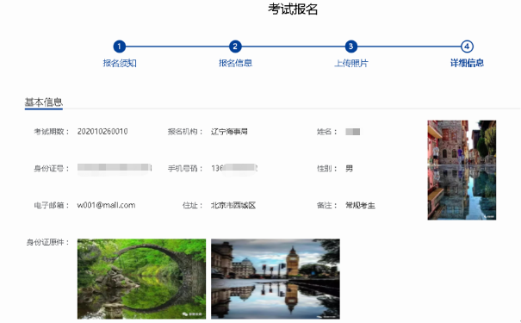
Task: Click the phone number starting with 136
Action: (234, 168)
